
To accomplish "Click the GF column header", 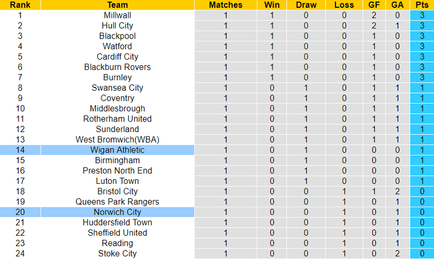I will pyautogui.click(x=374, y=5).
